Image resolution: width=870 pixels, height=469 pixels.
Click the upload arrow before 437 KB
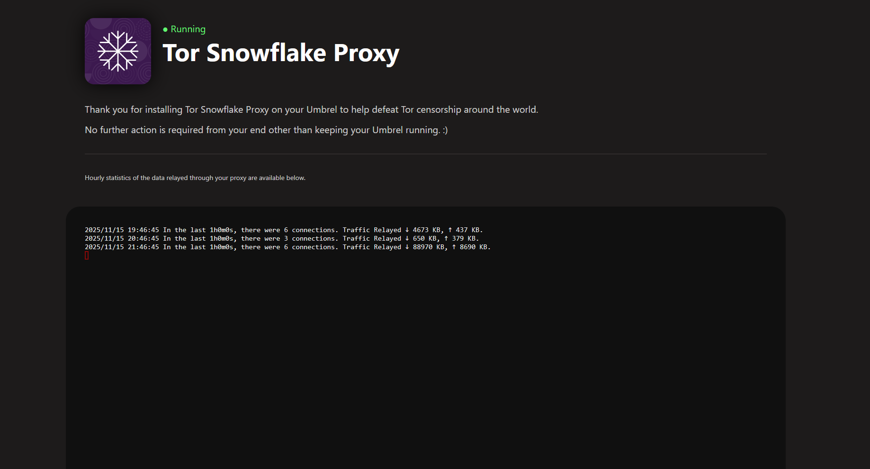coord(450,230)
